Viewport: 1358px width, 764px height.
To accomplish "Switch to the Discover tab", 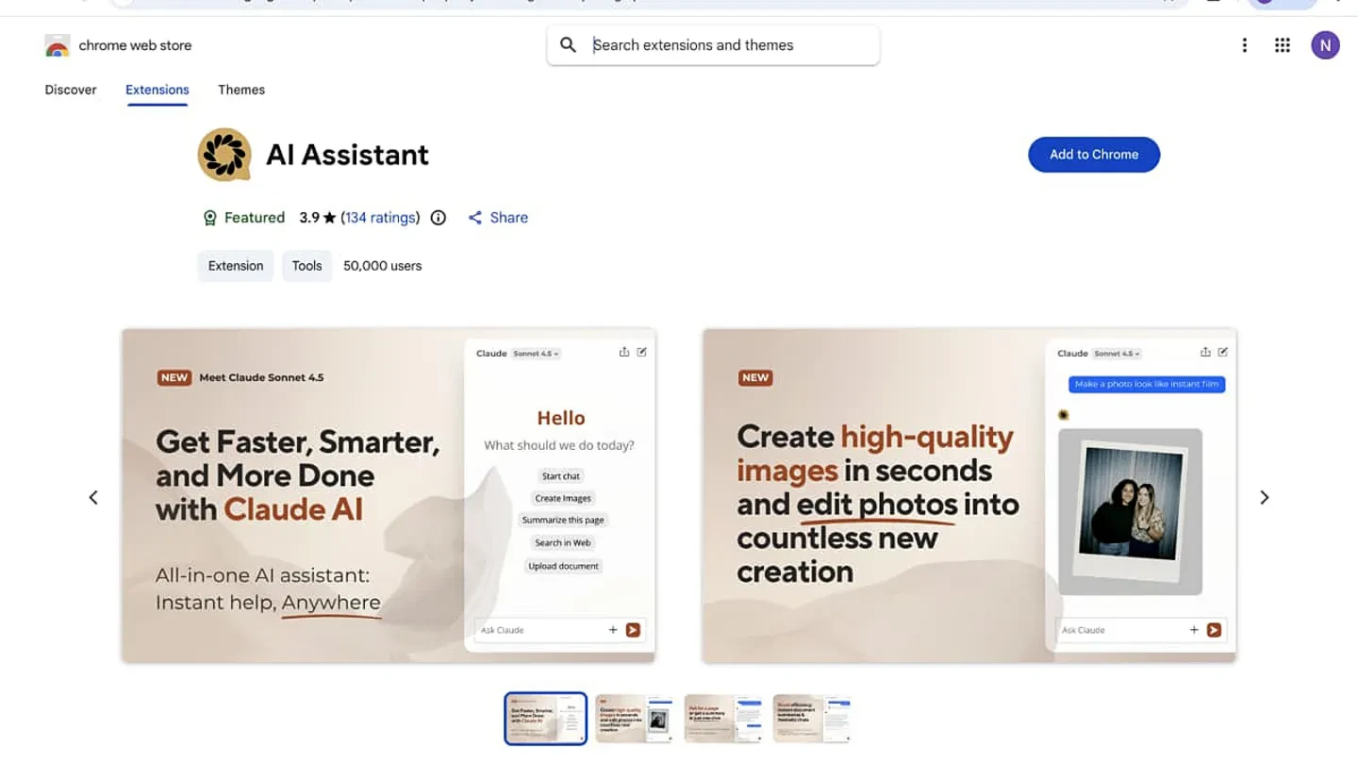I will (71, 90).
